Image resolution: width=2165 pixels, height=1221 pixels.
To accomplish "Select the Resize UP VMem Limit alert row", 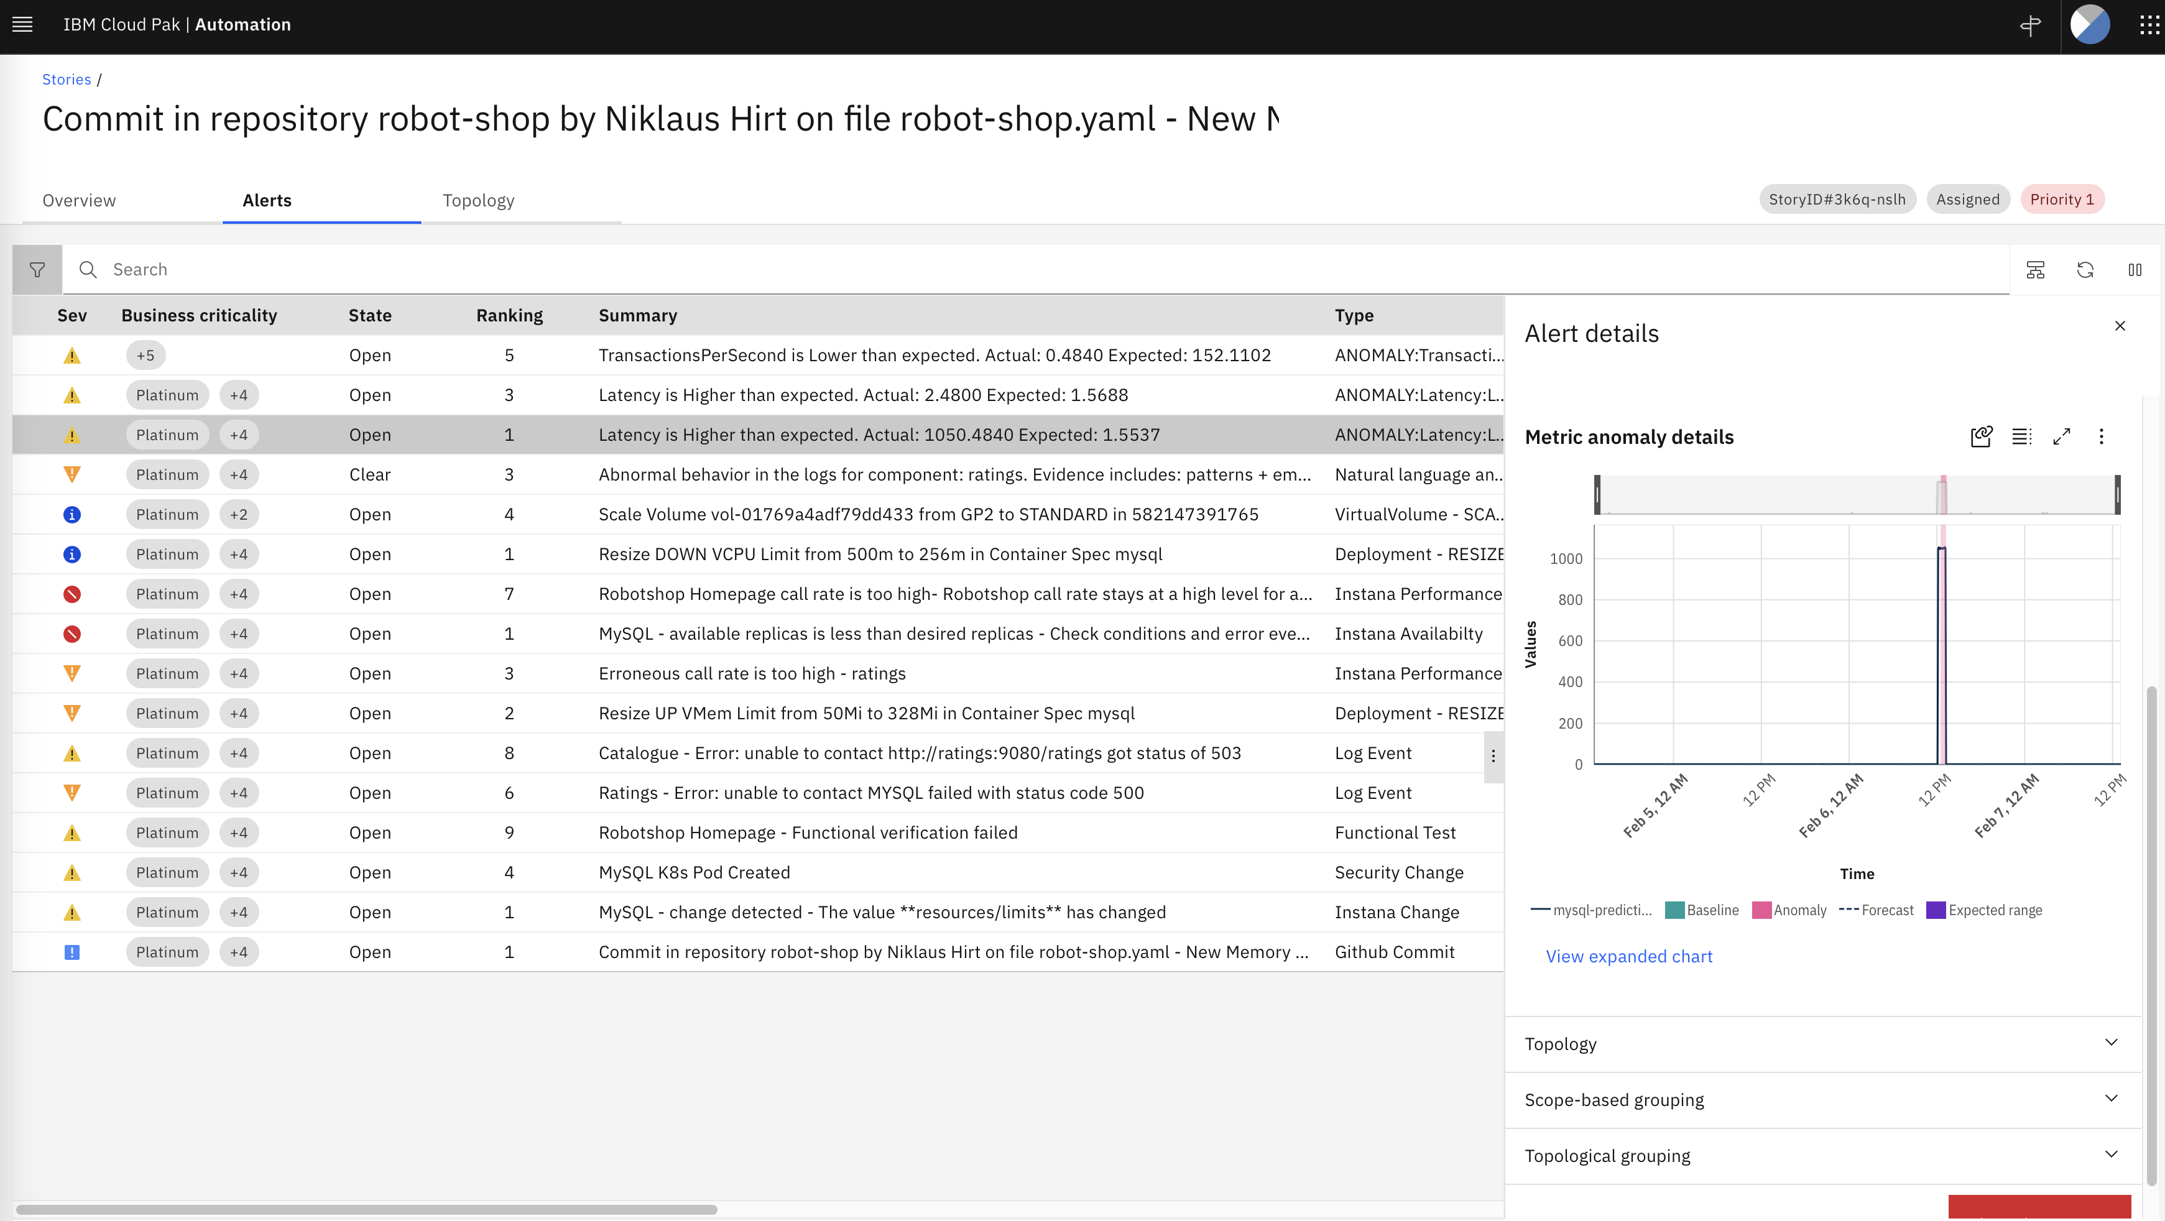I will click(758, 714).
